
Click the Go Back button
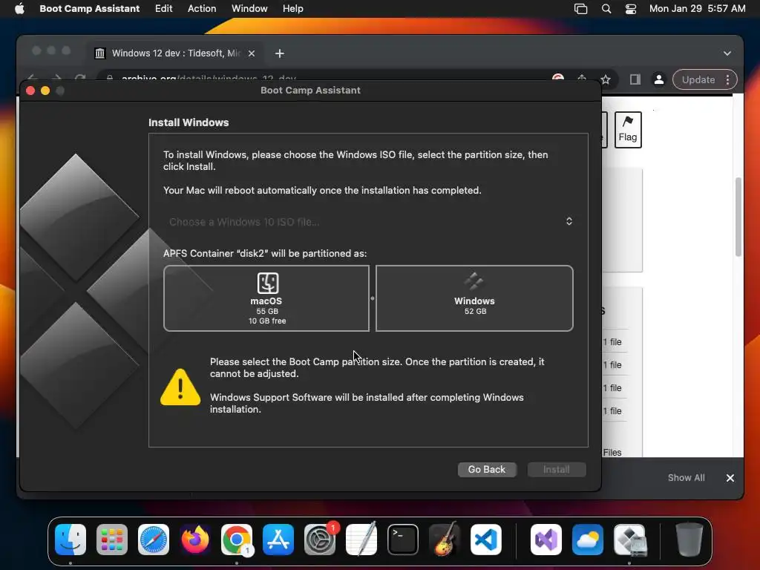point(487,469)
